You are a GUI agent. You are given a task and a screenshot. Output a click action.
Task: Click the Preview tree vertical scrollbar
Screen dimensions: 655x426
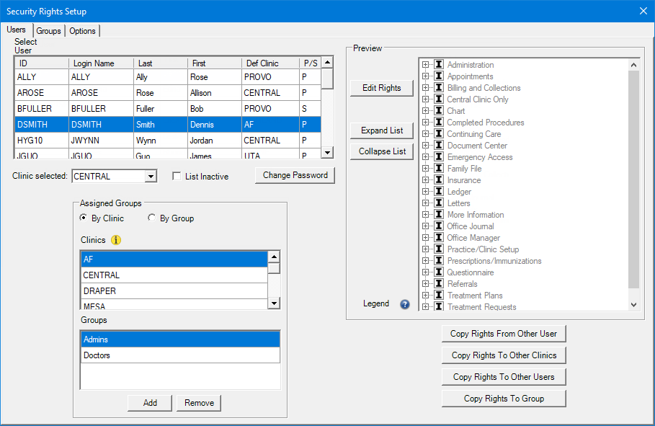point(633,180)
